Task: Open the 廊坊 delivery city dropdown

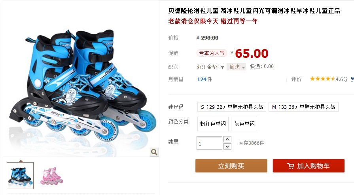Action: [237, 67]
